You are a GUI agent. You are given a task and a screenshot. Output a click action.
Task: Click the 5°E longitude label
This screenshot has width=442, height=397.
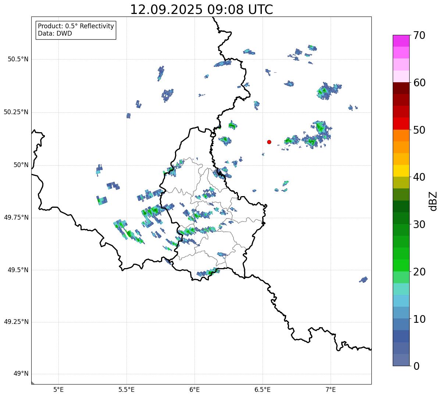click(x=58, y=389)
